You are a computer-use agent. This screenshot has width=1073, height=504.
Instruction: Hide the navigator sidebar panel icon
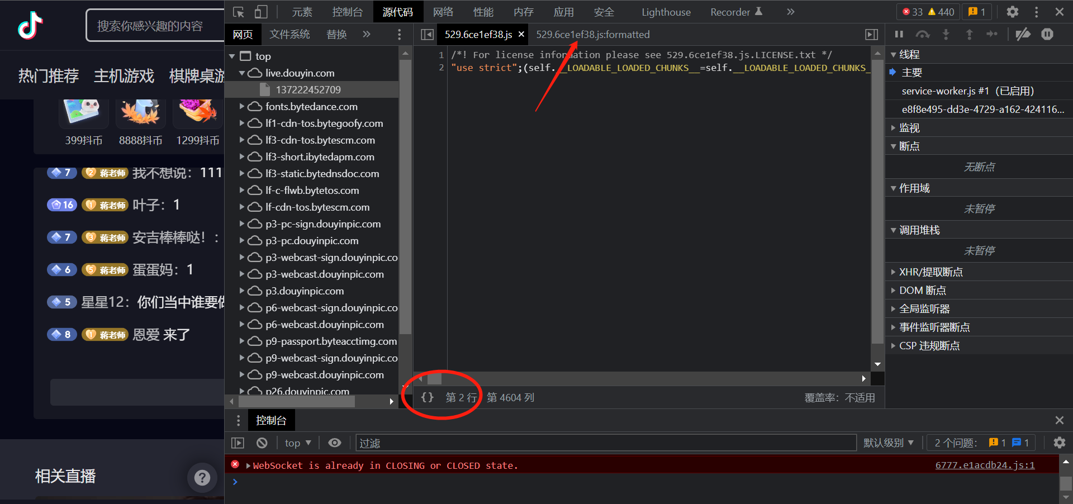[x=427, y=35]
